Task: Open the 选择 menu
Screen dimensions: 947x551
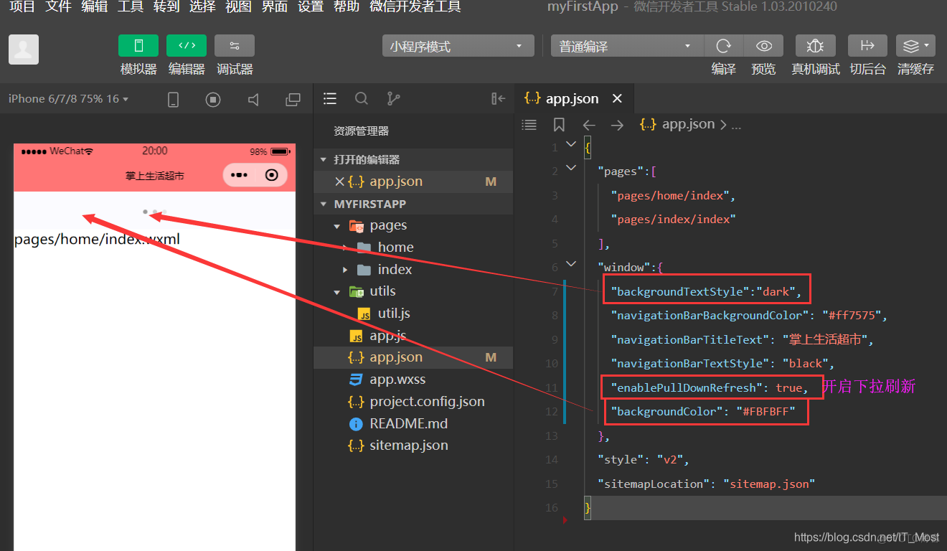Action: 202,7
